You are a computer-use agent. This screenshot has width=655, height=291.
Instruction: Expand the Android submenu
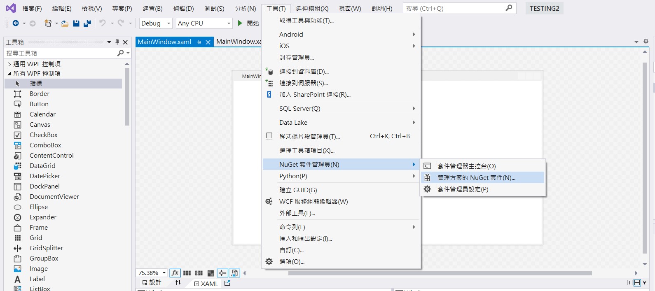341,35
